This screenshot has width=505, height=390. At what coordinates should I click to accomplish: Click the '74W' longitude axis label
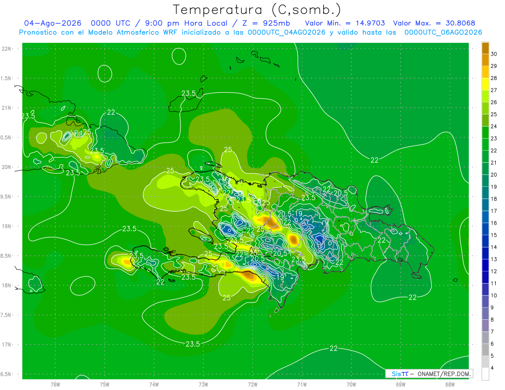coord(154,385)
